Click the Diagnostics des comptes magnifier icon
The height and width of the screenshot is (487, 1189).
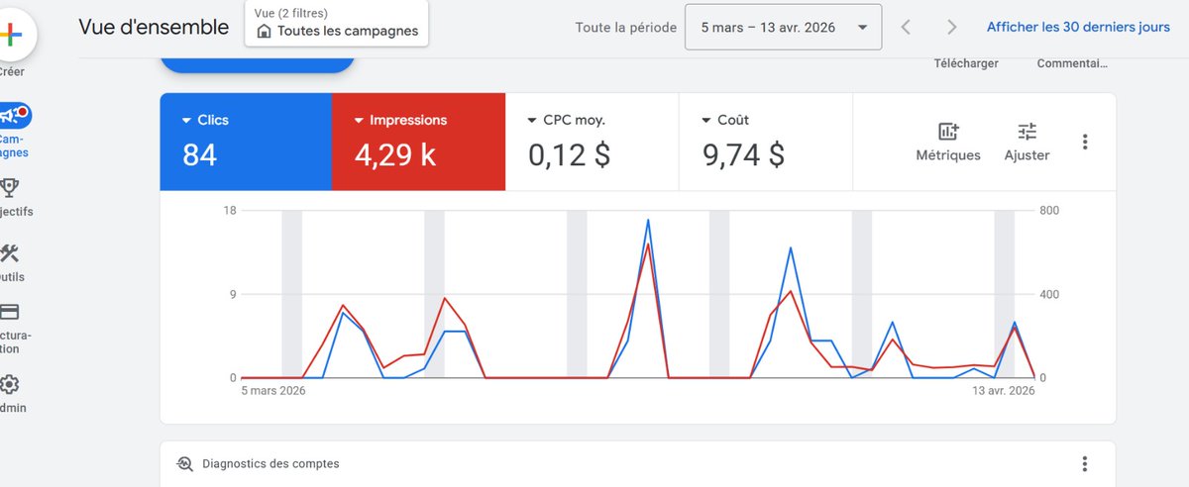pos(184,463)
